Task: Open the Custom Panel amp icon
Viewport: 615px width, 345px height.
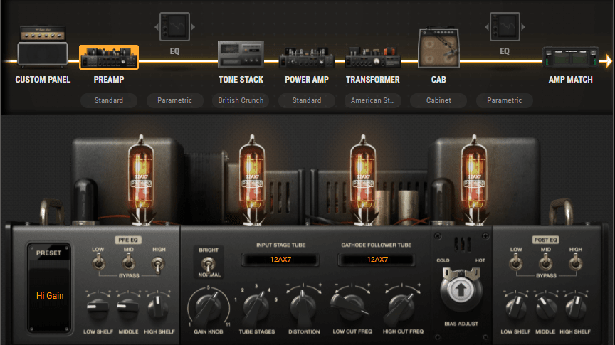Action: [x=43, y=46]
